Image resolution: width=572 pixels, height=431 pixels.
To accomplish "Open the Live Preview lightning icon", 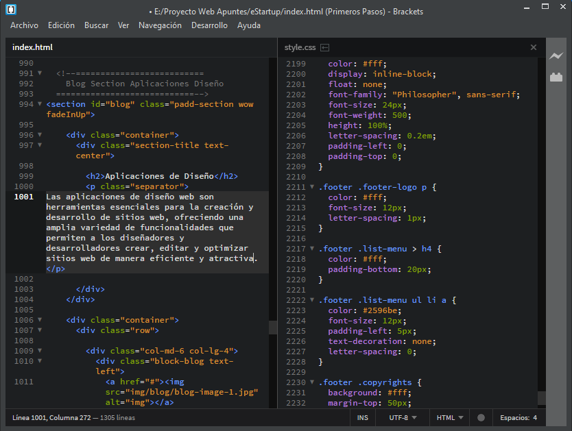I will click(x=556, y=56).
